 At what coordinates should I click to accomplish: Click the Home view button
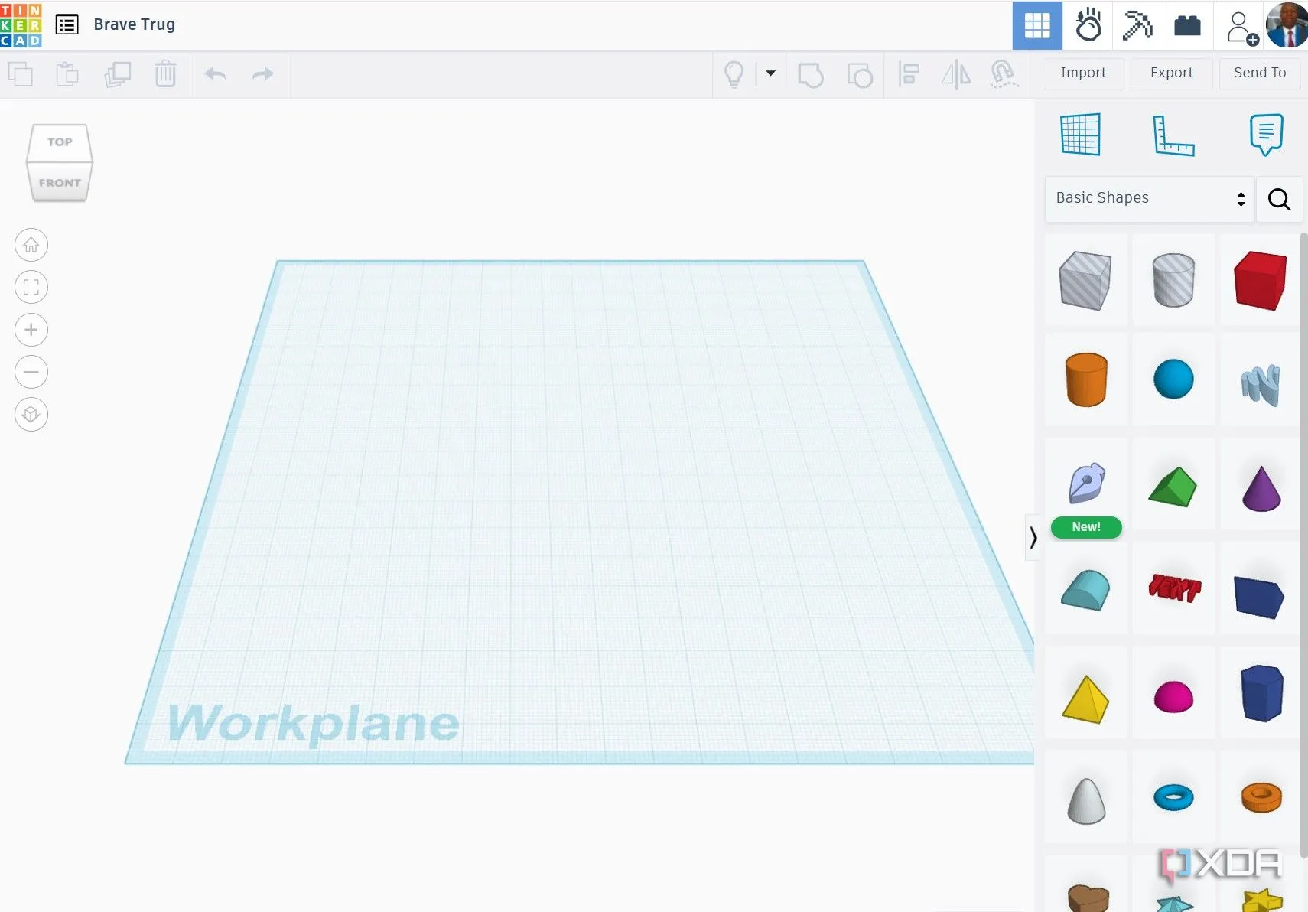[x=31, y=245]
